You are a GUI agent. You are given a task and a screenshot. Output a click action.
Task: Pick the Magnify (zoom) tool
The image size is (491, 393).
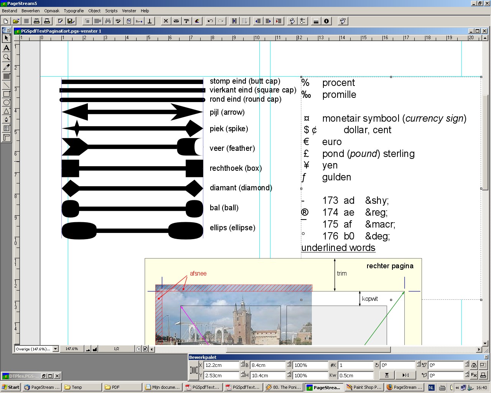pyautogui.click(x=7, y=57)
